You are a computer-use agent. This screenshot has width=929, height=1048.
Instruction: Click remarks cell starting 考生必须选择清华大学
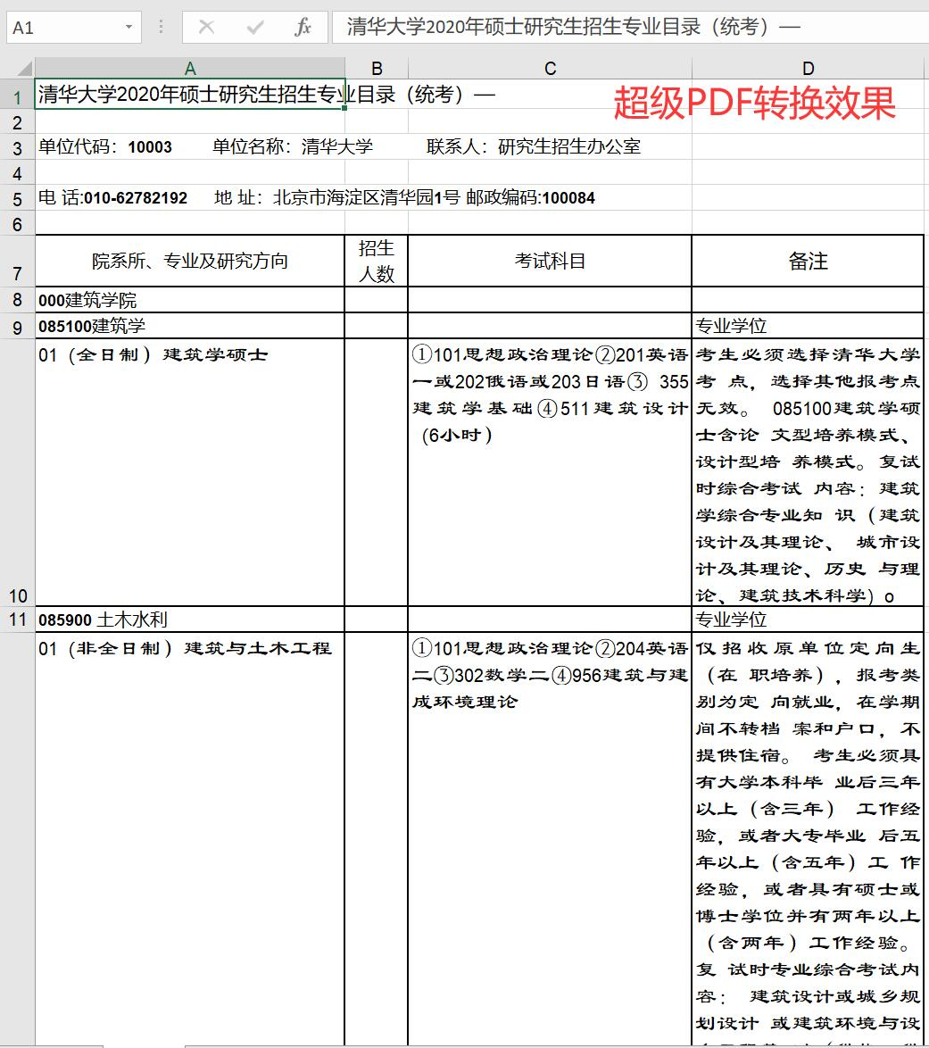tap(808, 472)
